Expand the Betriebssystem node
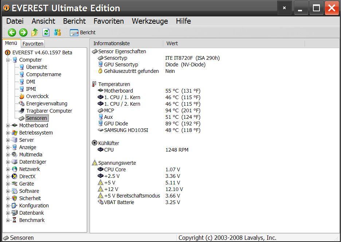The width and height of the screenshot is (341, 242). point(8,133)
